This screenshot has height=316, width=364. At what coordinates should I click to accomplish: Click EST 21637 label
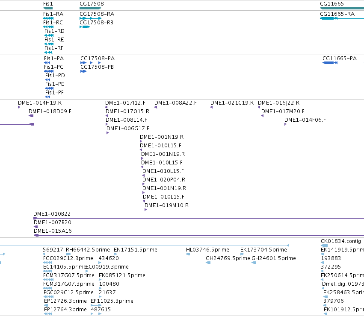pyautogui.click(x=107, y=293)
